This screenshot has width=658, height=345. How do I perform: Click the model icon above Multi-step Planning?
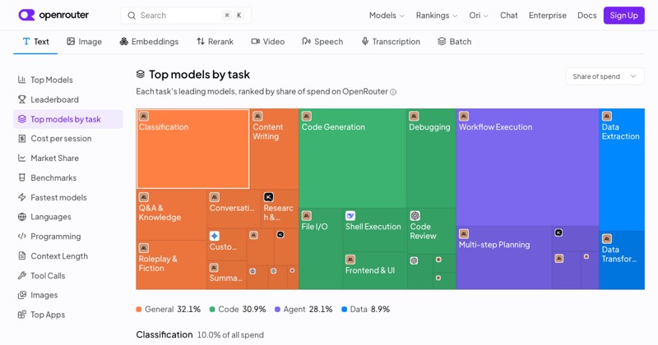pyautogui.click(x=464, y=234)
